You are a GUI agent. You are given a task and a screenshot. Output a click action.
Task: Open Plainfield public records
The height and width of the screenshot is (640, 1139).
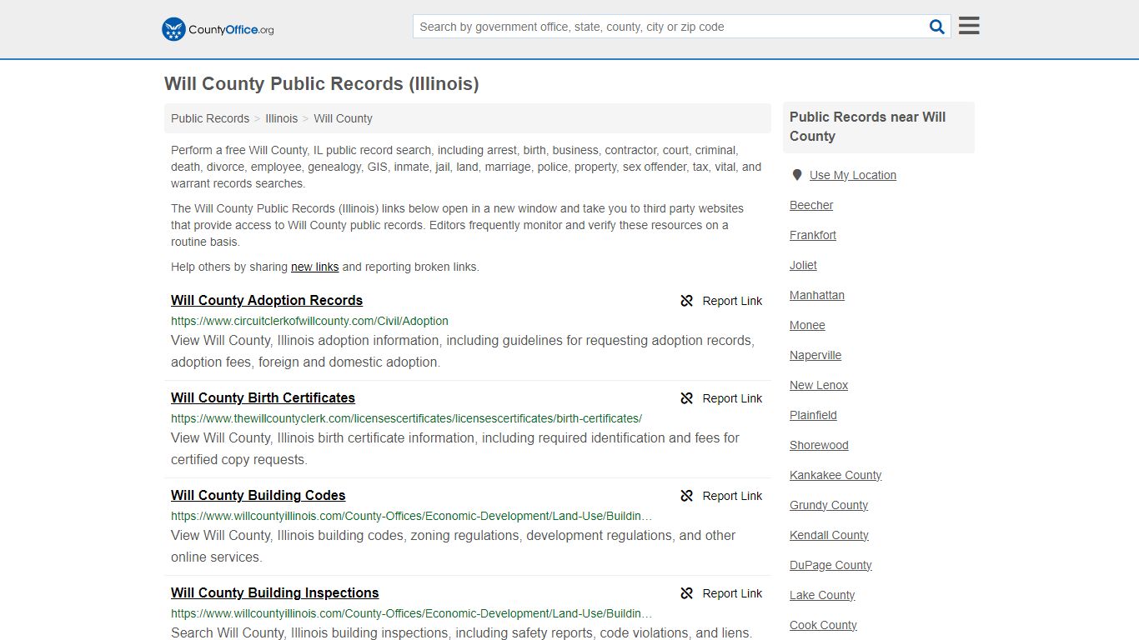pos(813,415)
